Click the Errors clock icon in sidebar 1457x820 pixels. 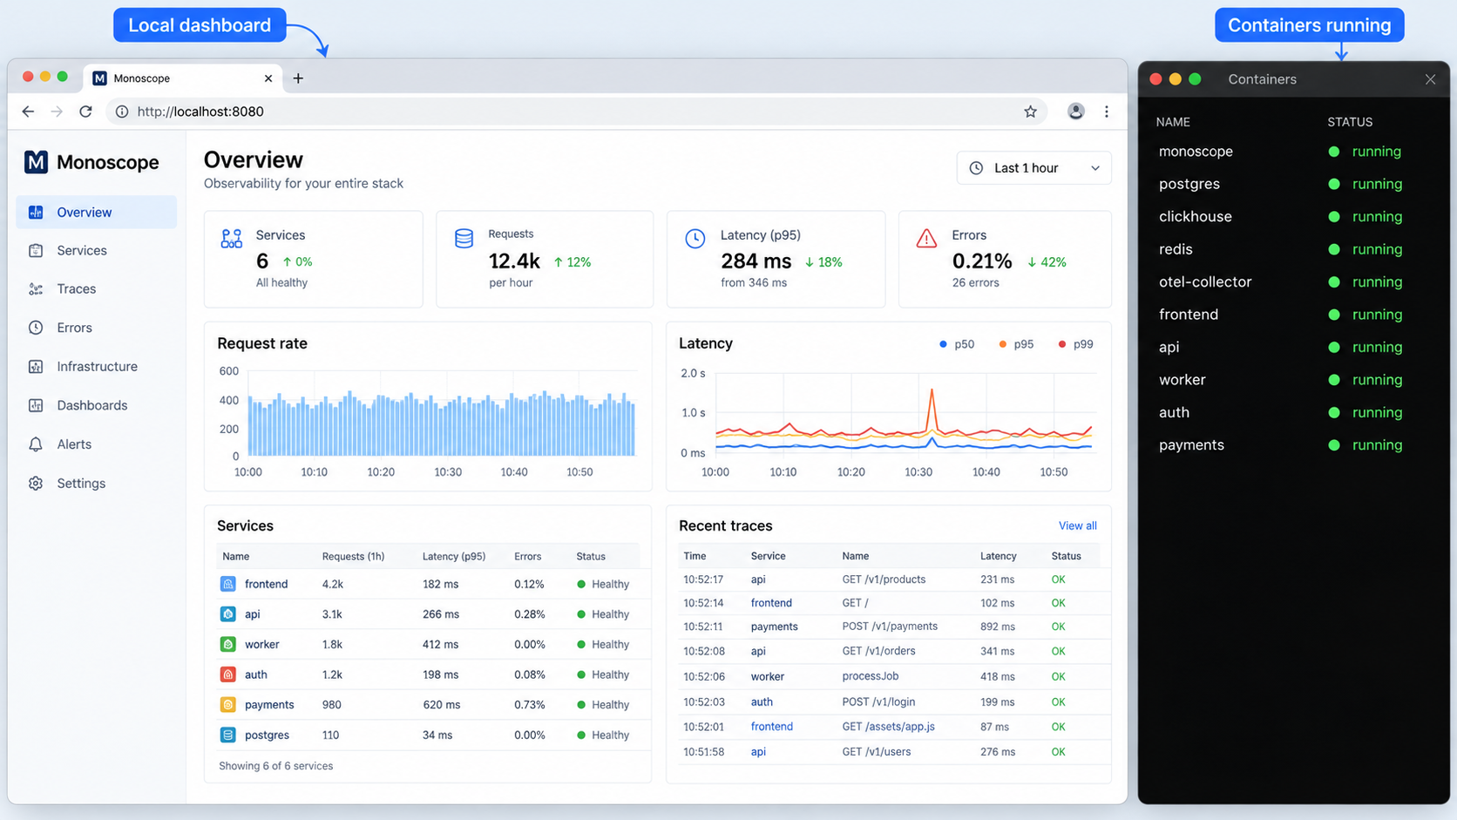[36, 328]
